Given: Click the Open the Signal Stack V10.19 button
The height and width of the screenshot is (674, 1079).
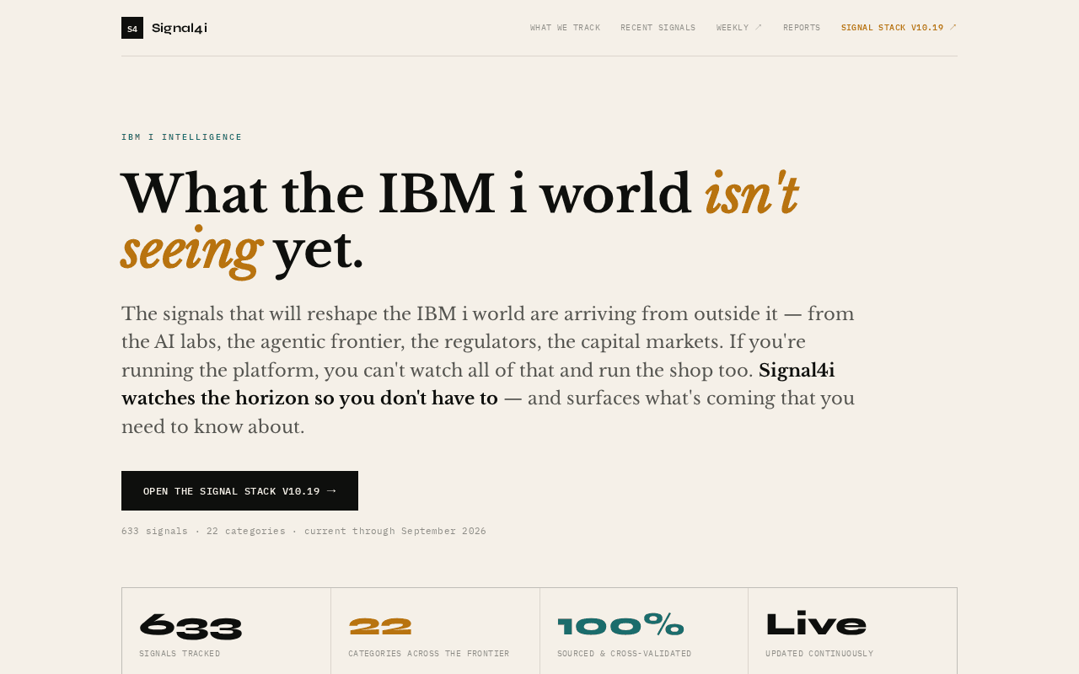Looking at the screenshot, I should point(239,490).
